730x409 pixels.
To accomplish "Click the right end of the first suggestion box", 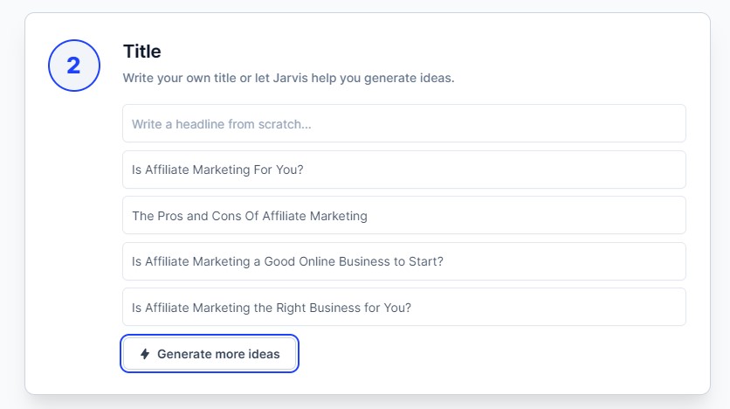I will [646, 170].
